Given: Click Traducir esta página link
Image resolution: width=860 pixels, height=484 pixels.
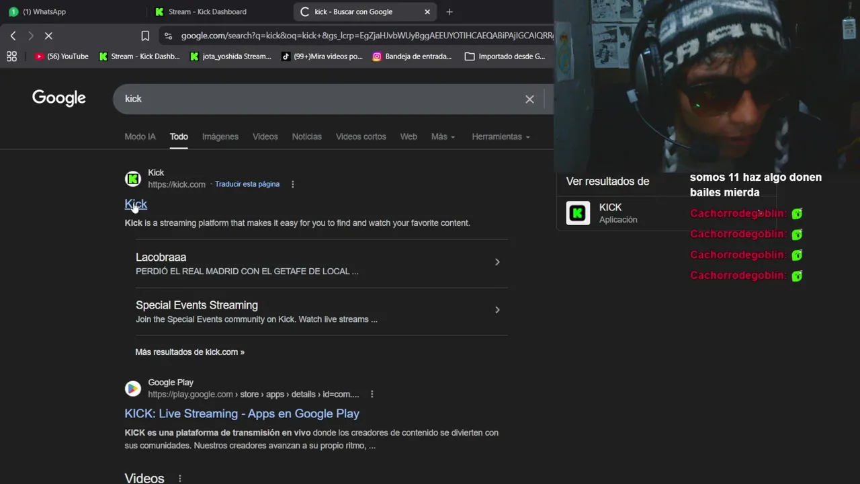Looking at the screenshot, I should [247, 184].
